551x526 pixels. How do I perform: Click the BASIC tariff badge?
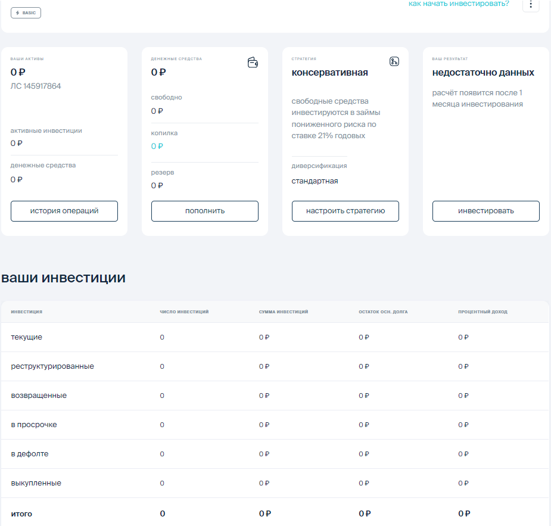click(26, 13)
